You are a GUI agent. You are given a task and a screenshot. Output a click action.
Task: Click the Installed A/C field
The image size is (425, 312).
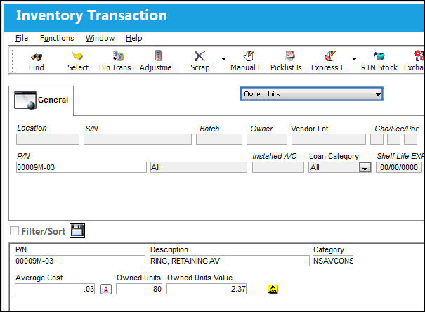[277, 167]
